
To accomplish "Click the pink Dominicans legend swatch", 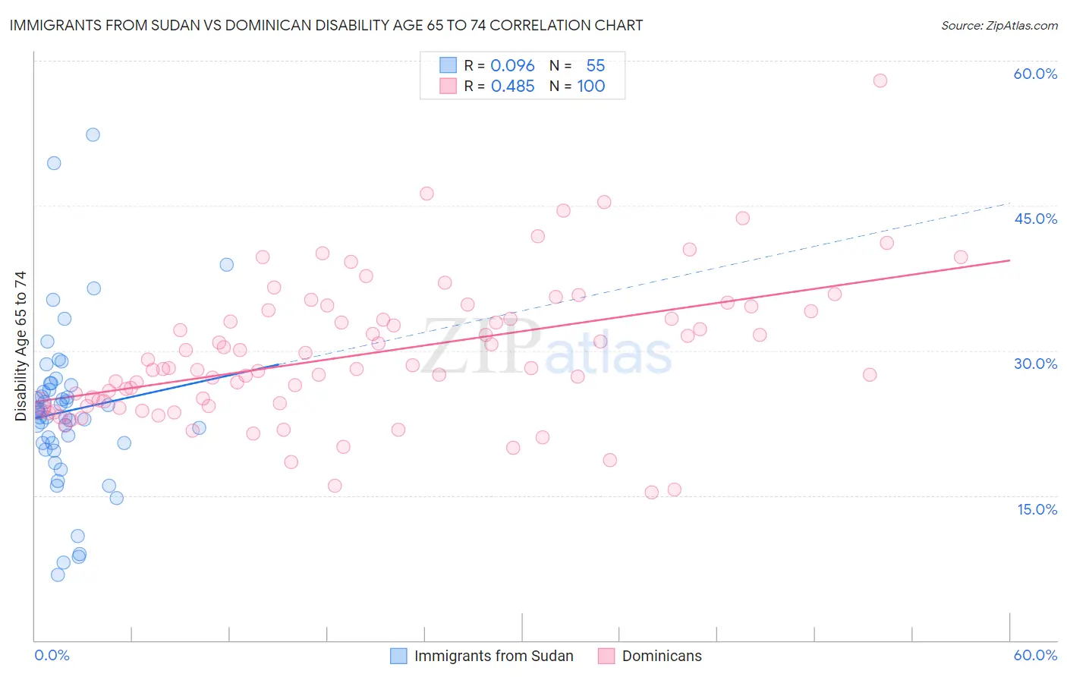I will (x=606, y=656).
